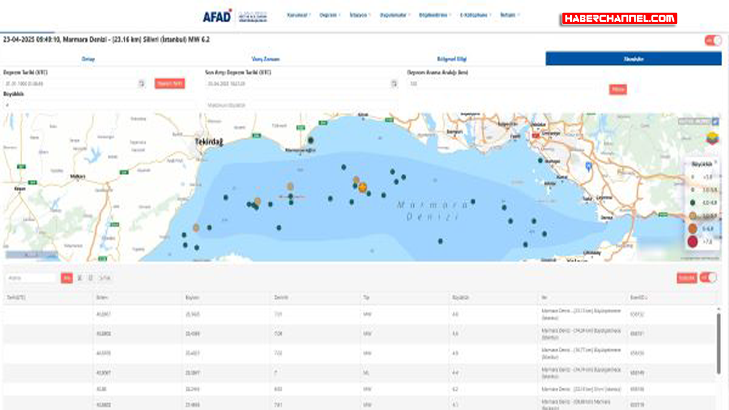Viewport: 729px width, 410px height.
Task: Toggle the switch at the table's top right
Action: click(708, 277)
